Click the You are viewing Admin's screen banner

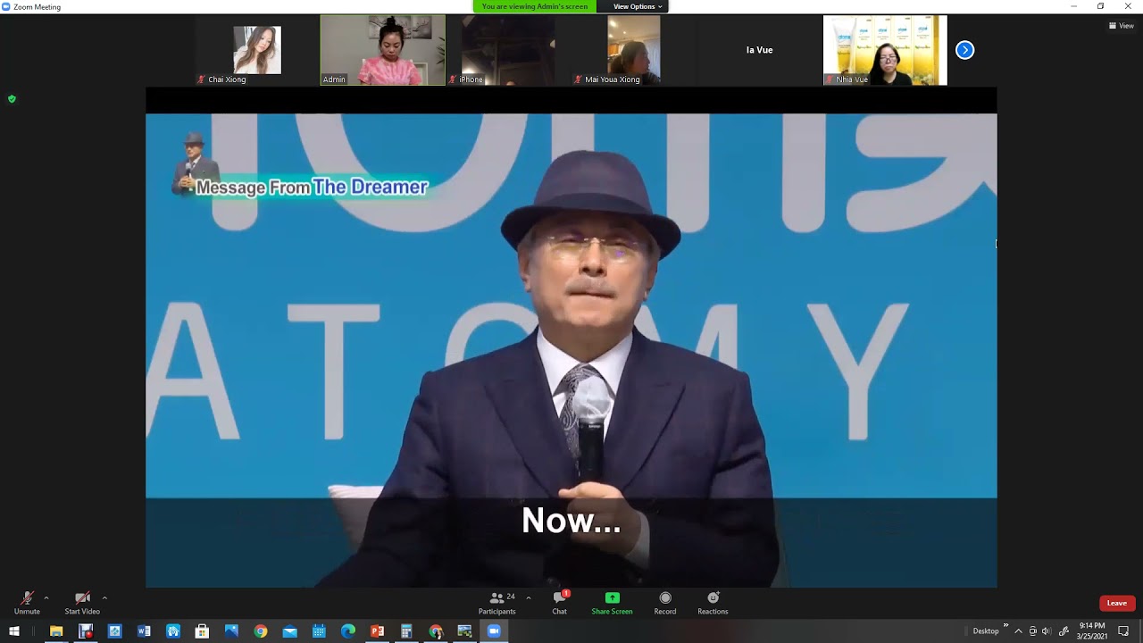(535, 6)
